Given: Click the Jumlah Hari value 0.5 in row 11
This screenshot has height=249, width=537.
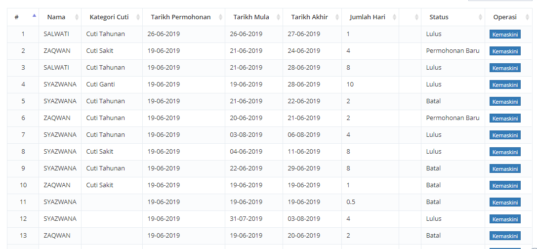Looking at the screenshot, I should click(351, 202).
